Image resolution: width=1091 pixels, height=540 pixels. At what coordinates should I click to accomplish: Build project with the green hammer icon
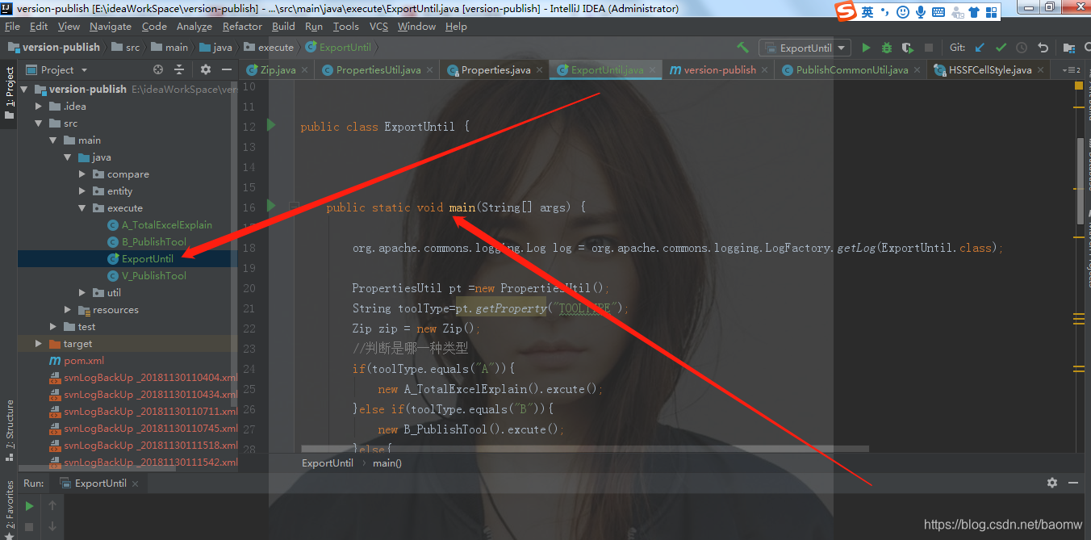coord(742,48)
